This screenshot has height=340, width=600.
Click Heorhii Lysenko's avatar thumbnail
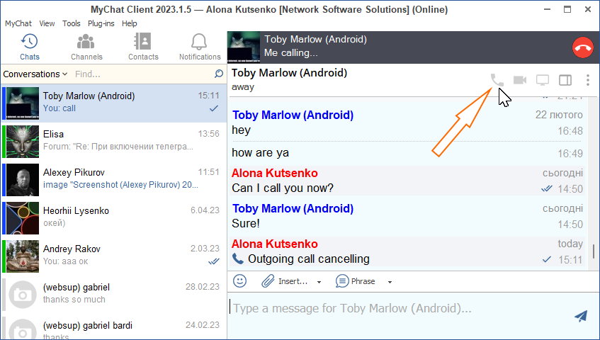23,218
